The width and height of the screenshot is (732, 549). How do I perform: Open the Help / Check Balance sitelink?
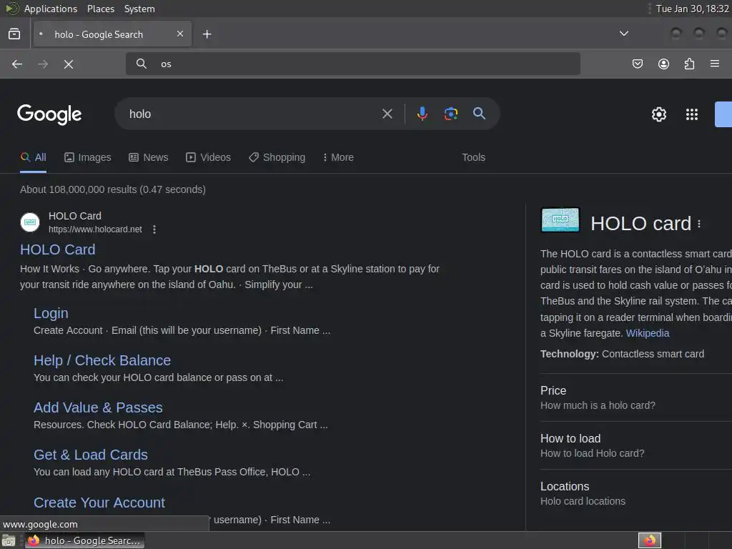coord(102,360)
